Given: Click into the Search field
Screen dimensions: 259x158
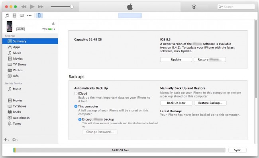Looking at the screenshot, I should [x=236, y=7].
